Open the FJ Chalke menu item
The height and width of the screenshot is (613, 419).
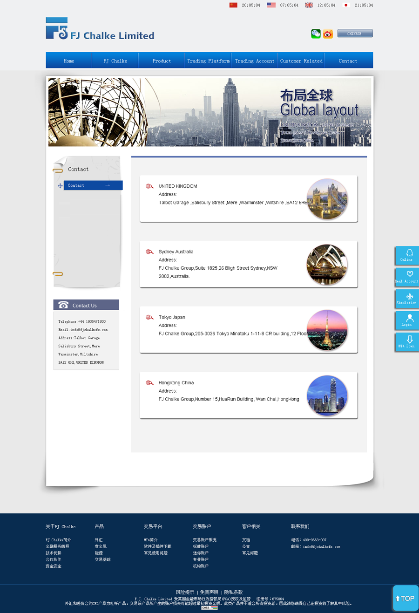tap(115, 61)
